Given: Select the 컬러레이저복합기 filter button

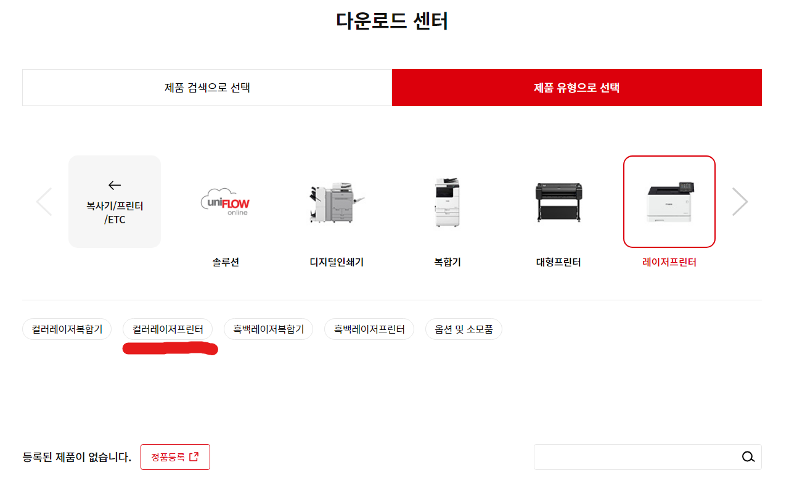Looking at the screenshot, I should point(67,329).
